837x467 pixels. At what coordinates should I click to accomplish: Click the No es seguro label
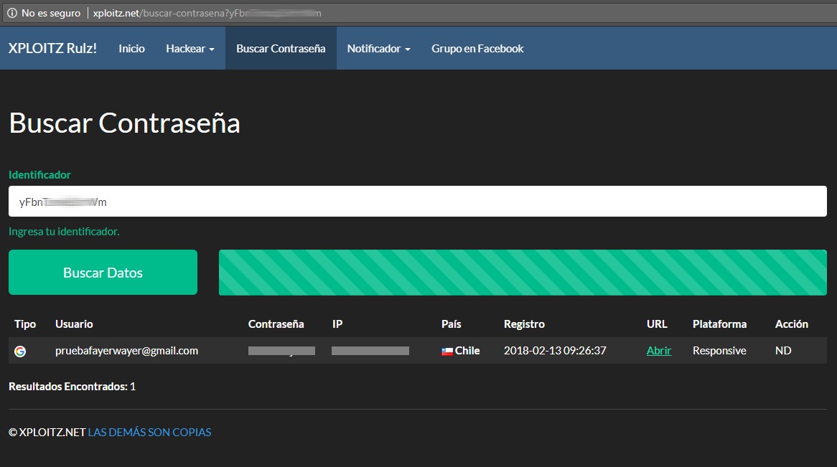click(51, 14)
